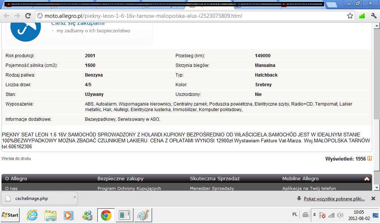Open the 'Aplikacja na Twój telefon' link
The width and height of the screenshot is (380, 223).
pyautogui.click(x=309, y=188)
